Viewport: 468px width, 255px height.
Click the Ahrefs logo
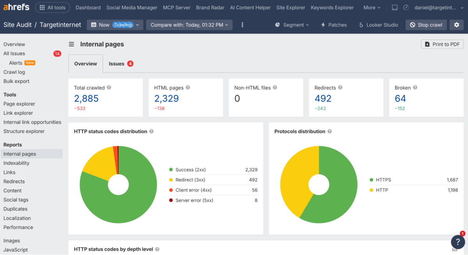(x=16, y=7)
